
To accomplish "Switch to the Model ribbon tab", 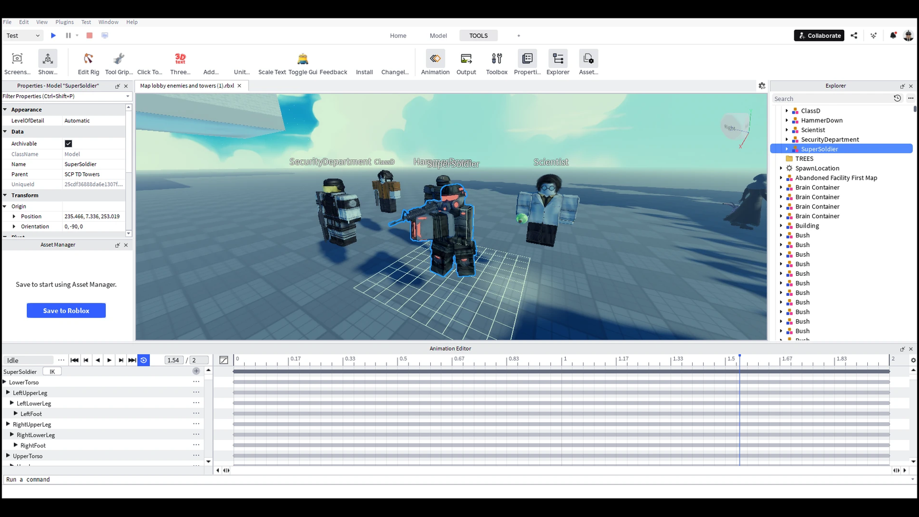I will pos(438,36).
